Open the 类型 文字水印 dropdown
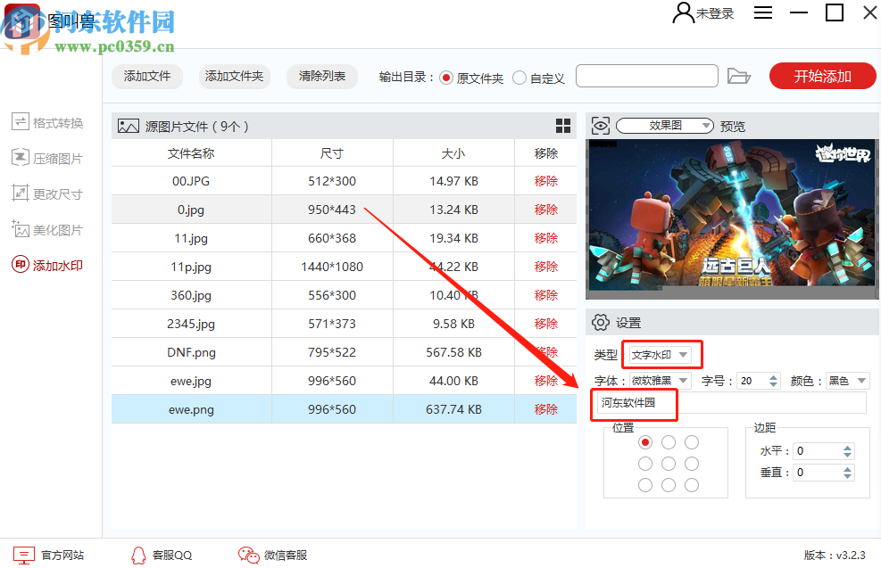This screenshot has width=881, height=568. coord(660,354)
